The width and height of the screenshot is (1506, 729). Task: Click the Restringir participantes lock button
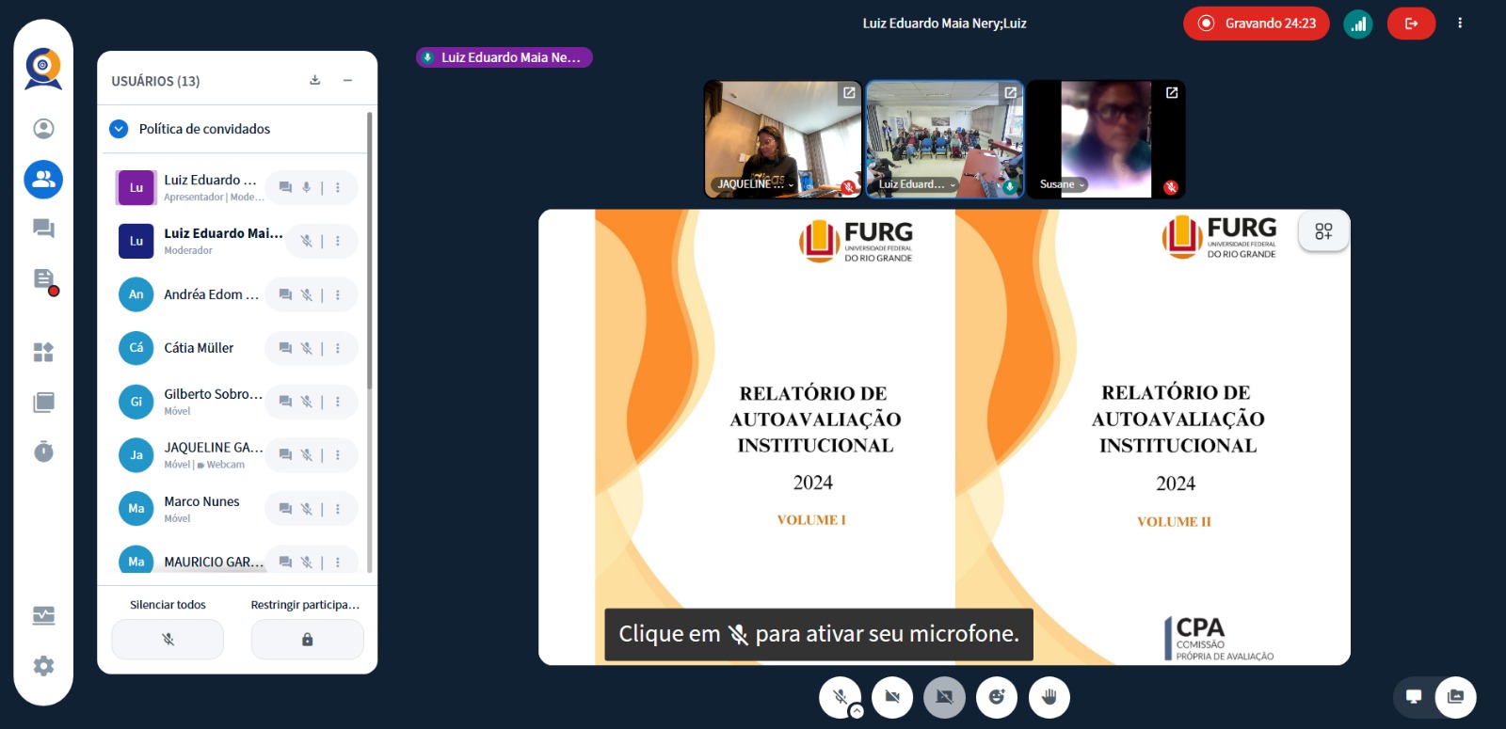pos(307,640)
